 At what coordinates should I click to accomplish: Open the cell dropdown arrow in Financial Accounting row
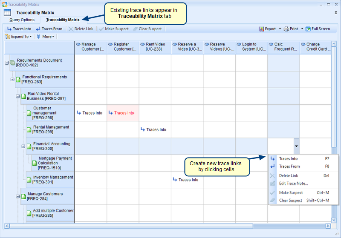click(x=296, y=146)
